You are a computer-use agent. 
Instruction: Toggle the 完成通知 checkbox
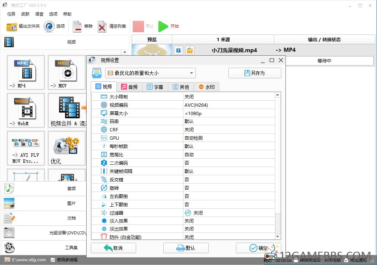(x=346, y=260)
